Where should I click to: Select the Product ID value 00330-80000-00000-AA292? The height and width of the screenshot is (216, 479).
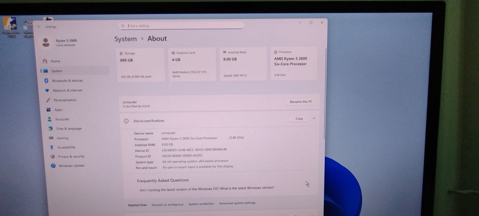182,156
